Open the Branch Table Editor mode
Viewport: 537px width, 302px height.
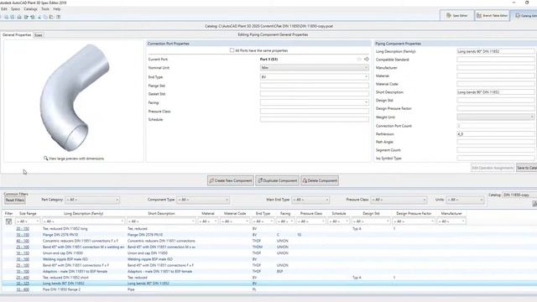[493, 15]
